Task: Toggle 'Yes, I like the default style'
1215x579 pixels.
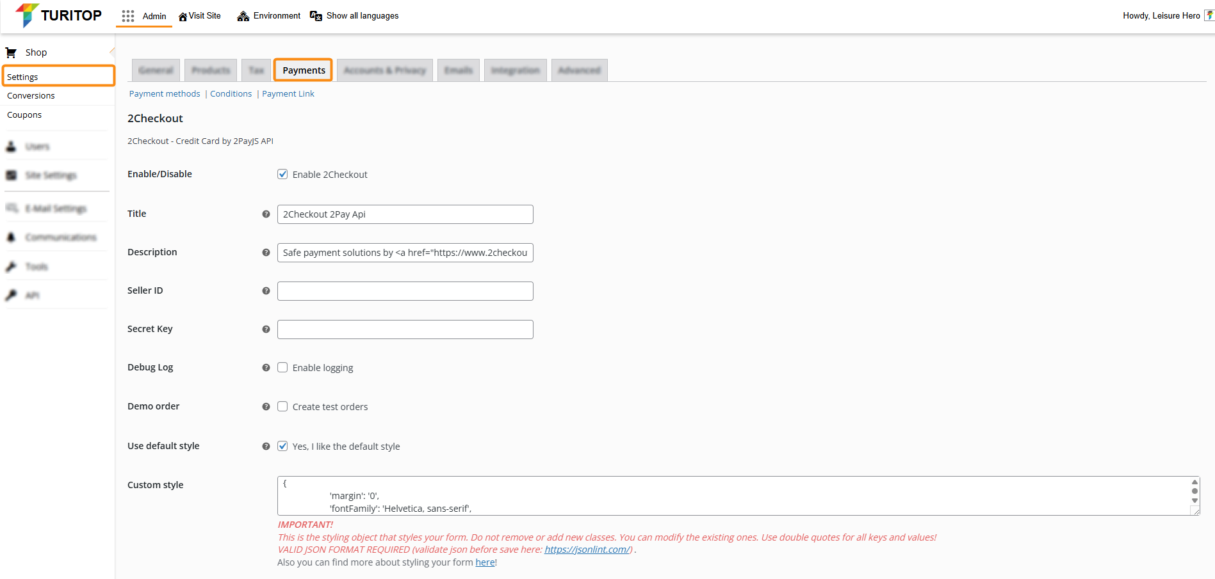Action: point(282,446)
